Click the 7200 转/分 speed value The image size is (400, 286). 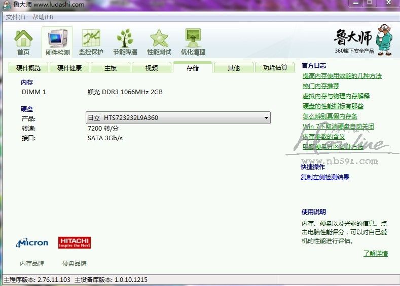[x=103, y=129]
